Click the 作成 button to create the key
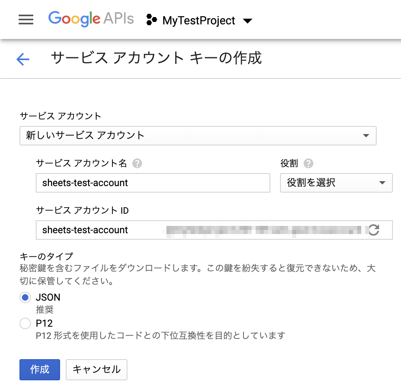The image size is (401, 386). click(x=39, y=370)
